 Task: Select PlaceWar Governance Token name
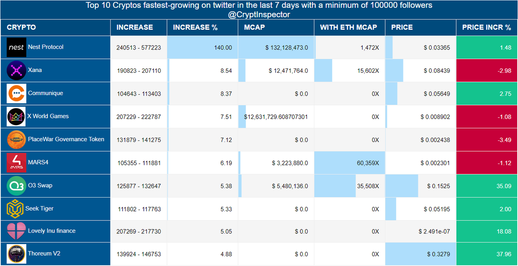click(x=66, y=139)
